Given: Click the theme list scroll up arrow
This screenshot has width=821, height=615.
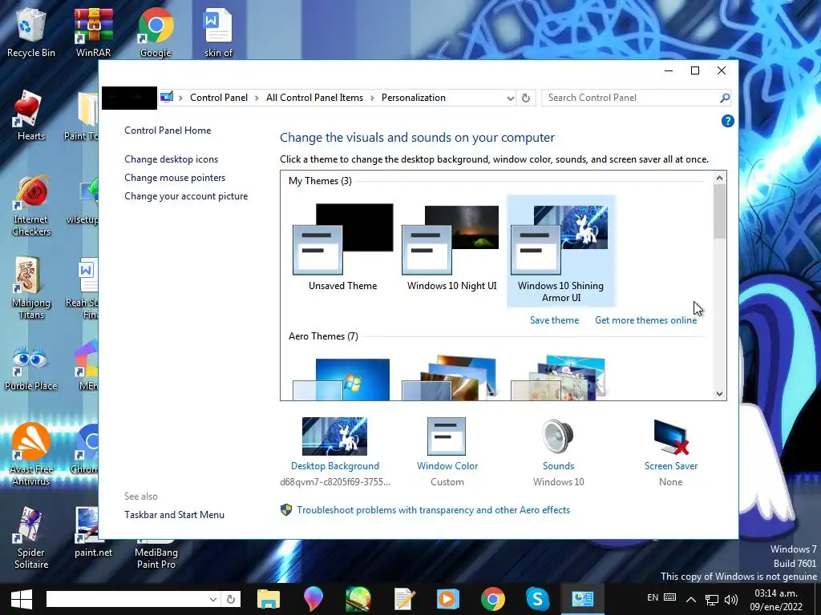Looking at the screenshot, I should click(719, 179).
